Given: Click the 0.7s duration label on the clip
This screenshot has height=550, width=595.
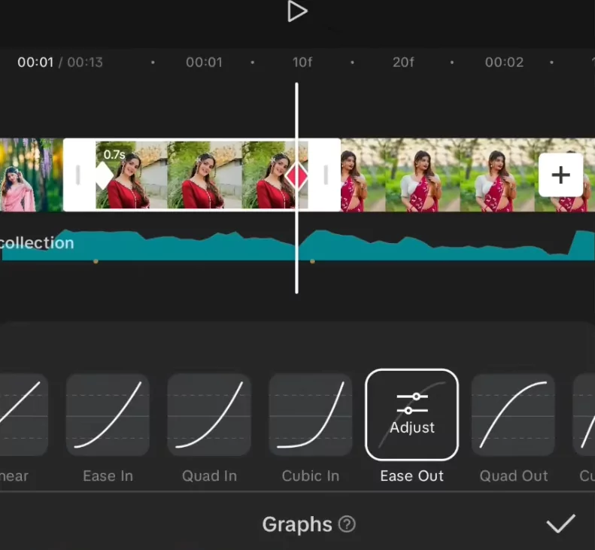Looking at the screenshot, I should point(114,154).
